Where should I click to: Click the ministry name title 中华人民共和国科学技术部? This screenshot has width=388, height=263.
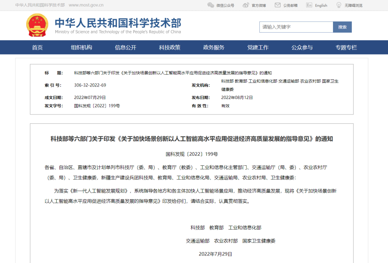tap(118, 23)
